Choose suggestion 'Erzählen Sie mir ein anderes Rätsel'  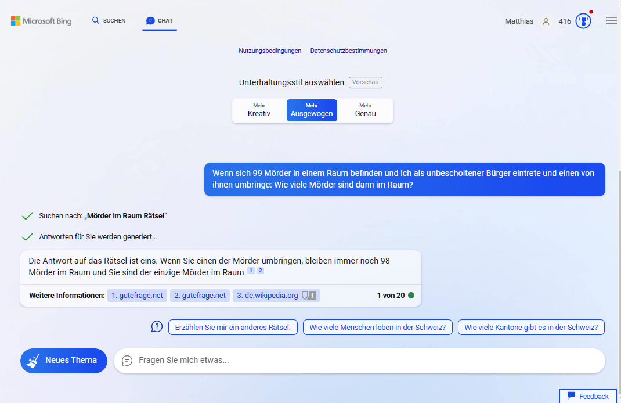[x=233, y=328]
